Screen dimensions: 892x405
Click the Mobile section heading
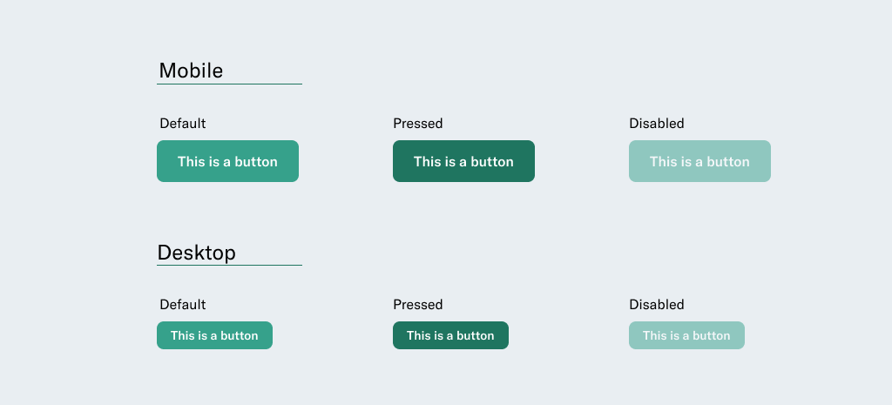pos(191,71)
